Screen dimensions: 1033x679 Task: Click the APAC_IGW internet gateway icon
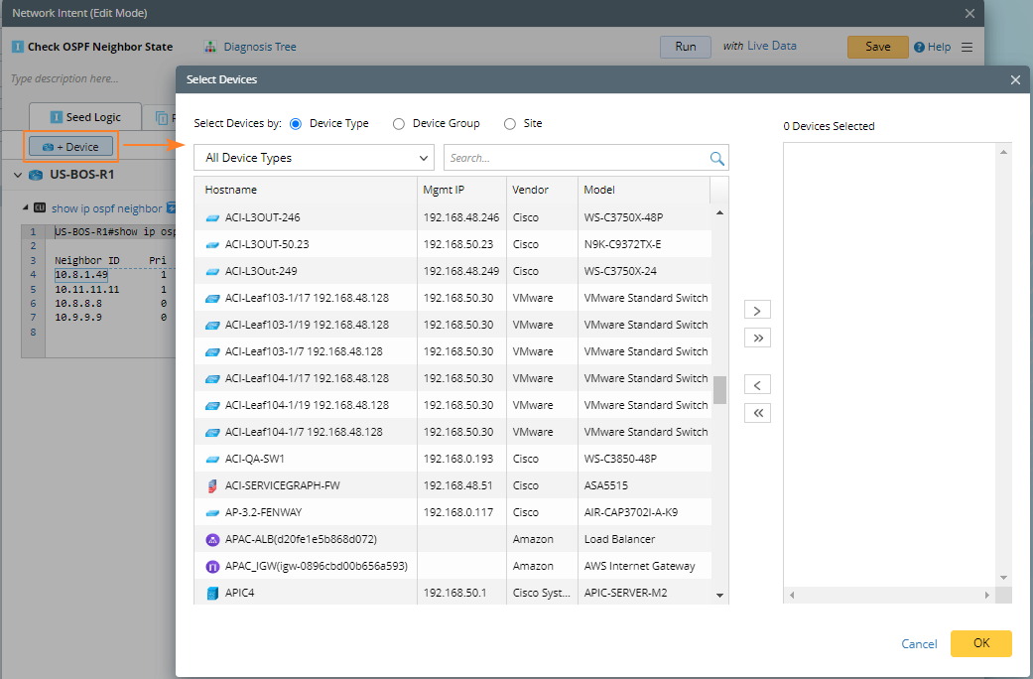211,566
